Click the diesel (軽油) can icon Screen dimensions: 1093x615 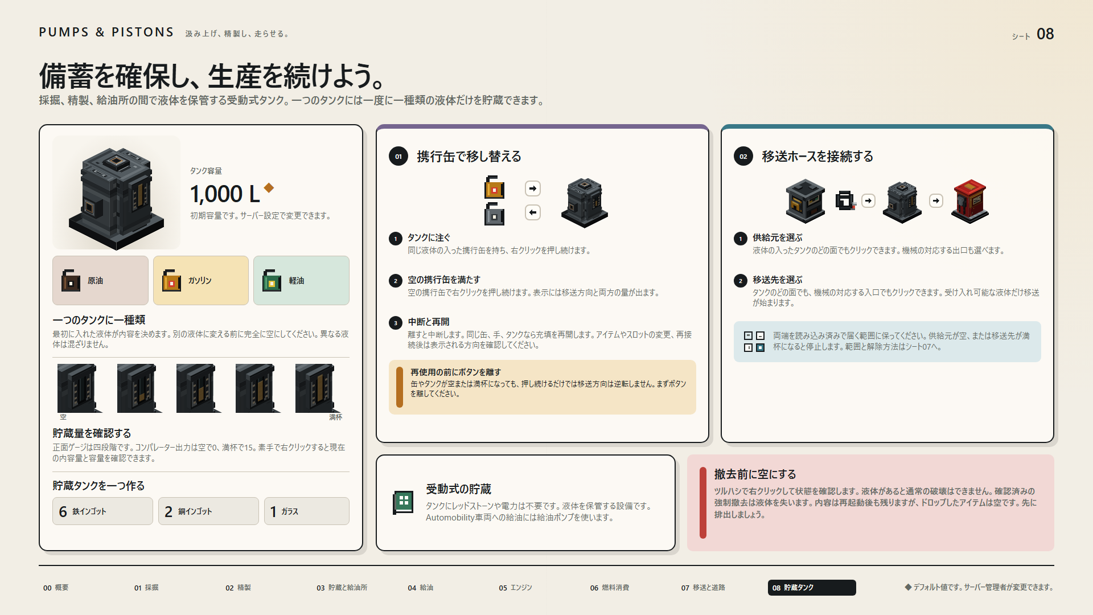(x=272, y=280)
